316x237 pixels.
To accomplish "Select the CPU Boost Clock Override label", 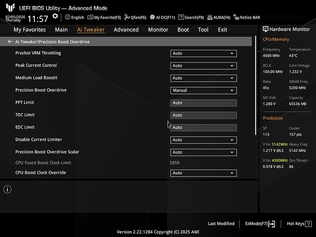I will tap(40, 173).
